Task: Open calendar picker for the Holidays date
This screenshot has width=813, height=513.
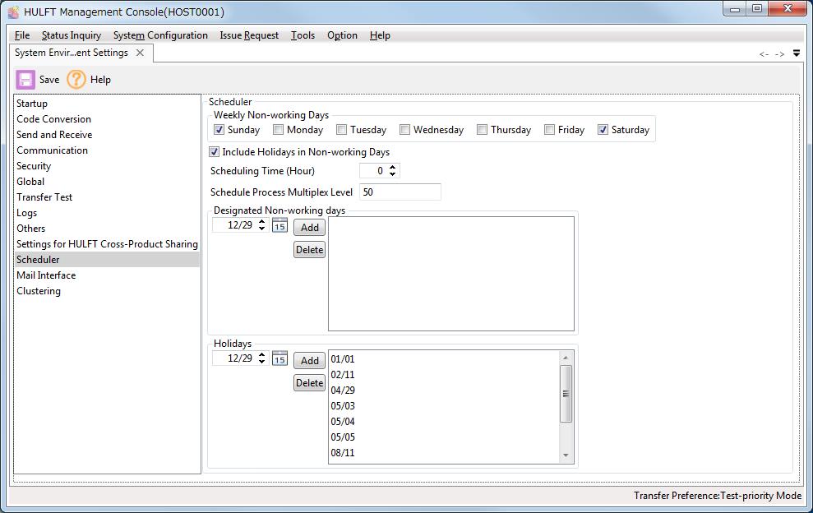Action: (279, 358)
